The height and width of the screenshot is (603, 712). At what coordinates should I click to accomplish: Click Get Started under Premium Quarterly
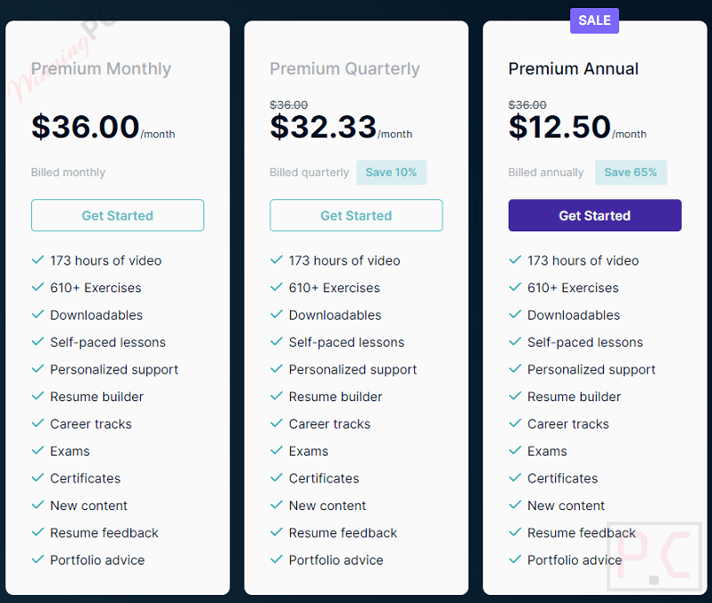[356, 215]
